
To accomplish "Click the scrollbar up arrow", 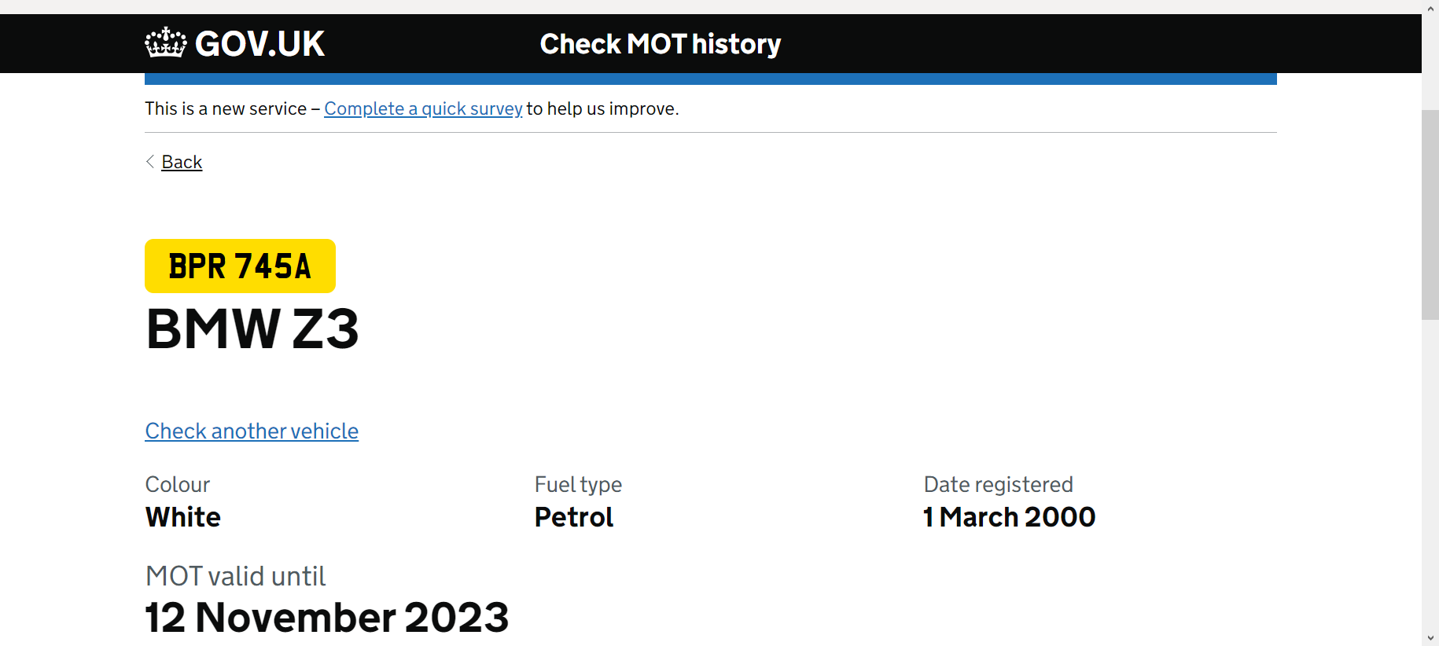I will click(1430, 9).
